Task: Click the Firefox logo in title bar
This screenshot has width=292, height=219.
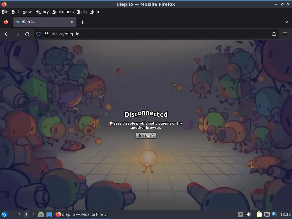Action: pyautogui.click(x=4, y=4)
